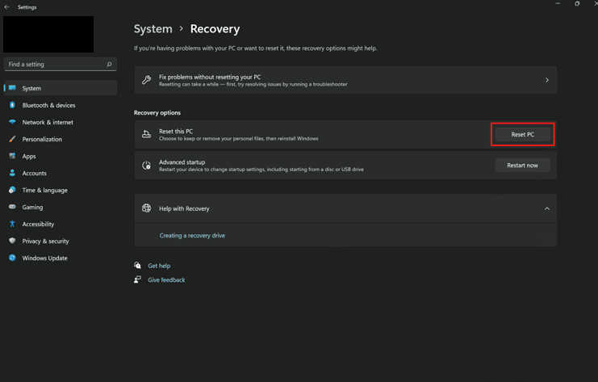Viewport: 598px width, 382px height.
Task: Open Privacy & security label
Action: (45, 241)
